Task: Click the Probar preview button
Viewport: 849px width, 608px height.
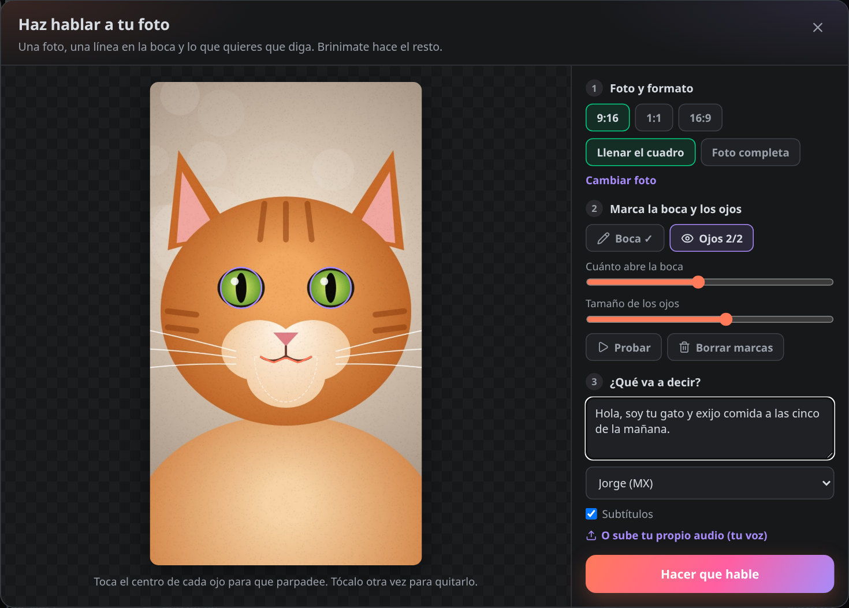Action: click(624, 347)
